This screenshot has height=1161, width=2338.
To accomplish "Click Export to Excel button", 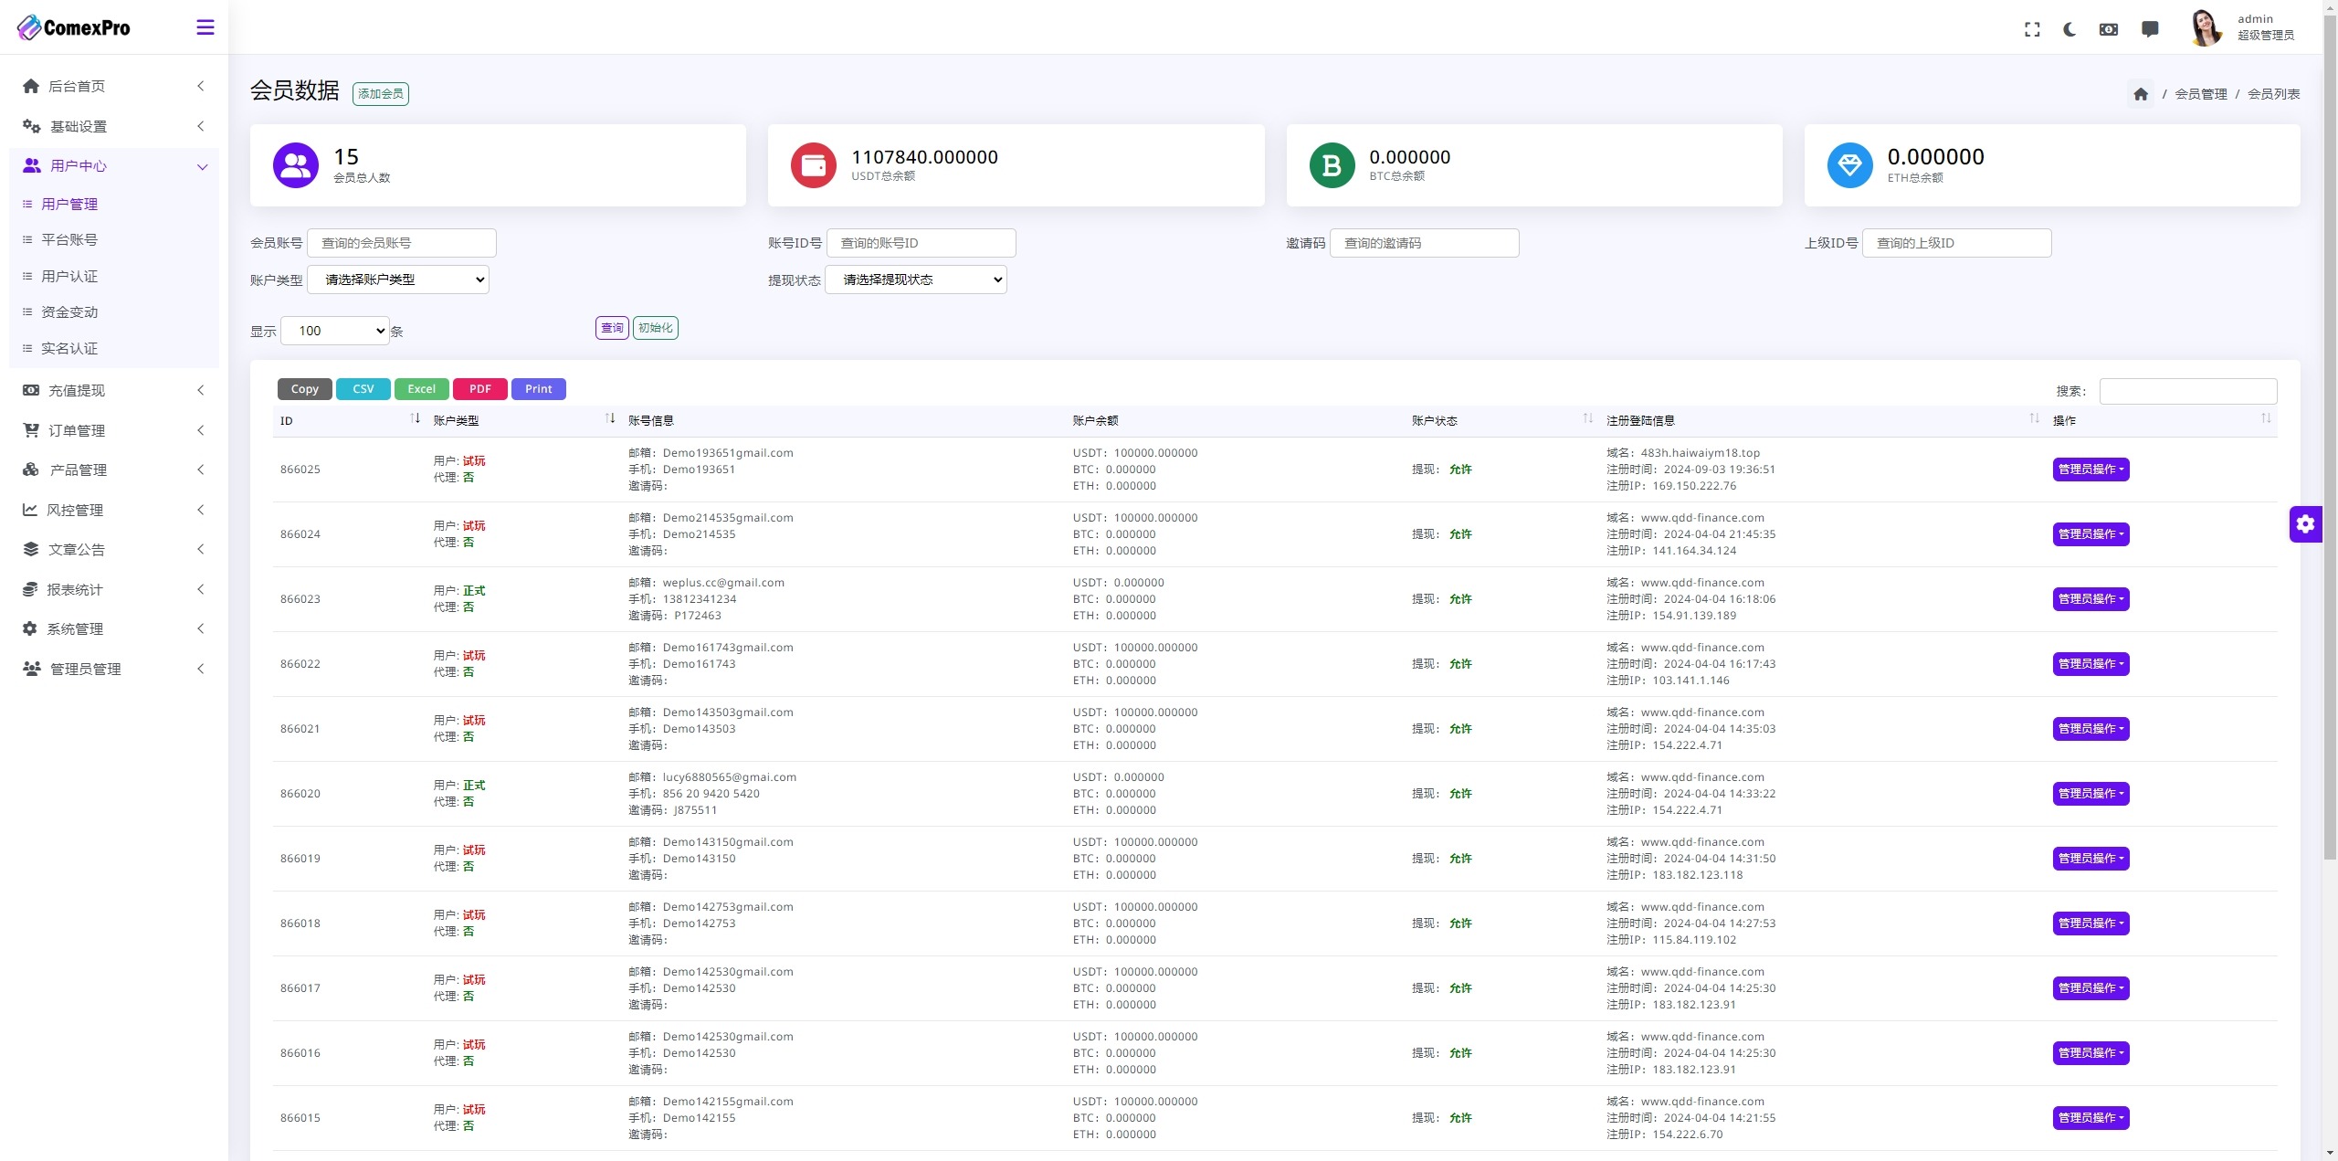I will point(419,388).
